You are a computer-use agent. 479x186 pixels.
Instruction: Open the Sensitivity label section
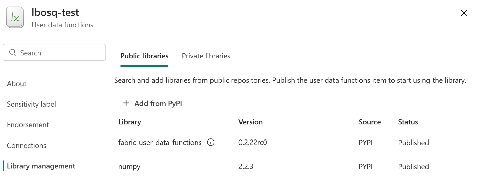[x=31, y=104]
